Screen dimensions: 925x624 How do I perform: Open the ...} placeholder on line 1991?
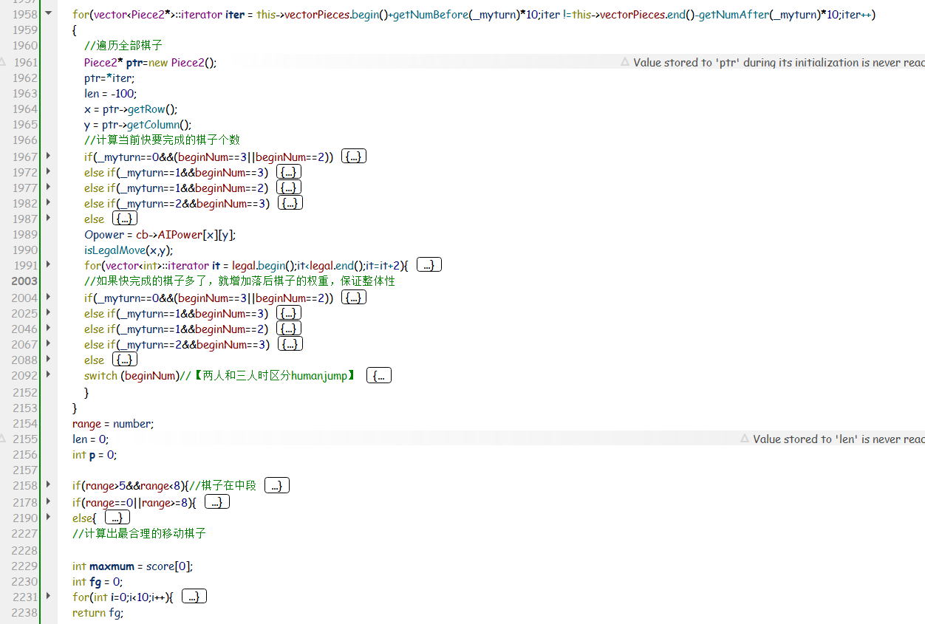[430, 265]
